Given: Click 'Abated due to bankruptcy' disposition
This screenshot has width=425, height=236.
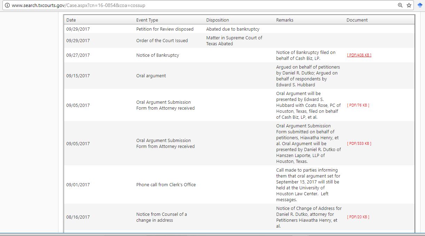Looking at the screenshot, I should click(233, 29).
